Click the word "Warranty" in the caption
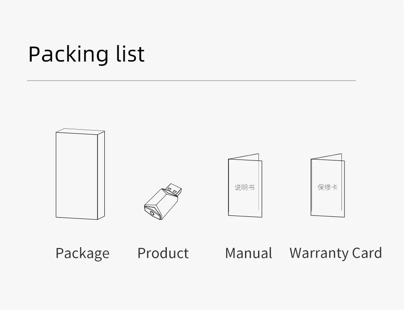Screen dimensions: 404x310 [318, 253]
